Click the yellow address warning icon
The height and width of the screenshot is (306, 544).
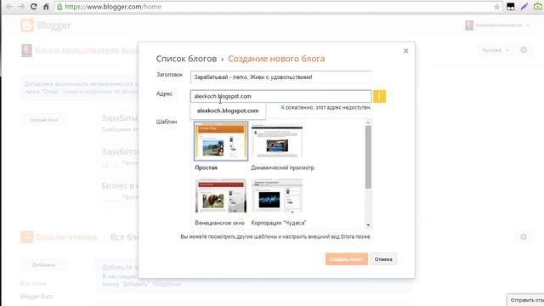click(x=380, y=96)
